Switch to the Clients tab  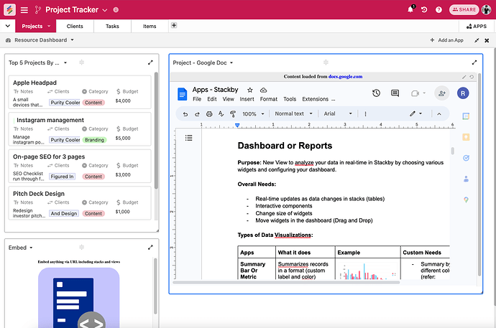[x=75, y=27]
